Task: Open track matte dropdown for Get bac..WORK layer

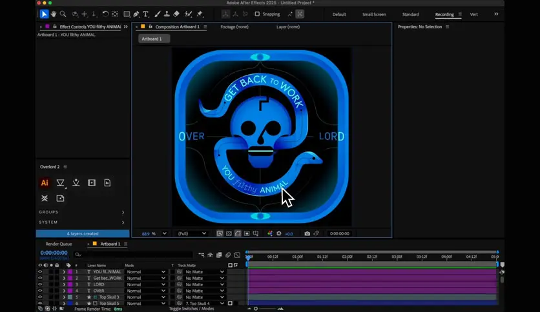Action: tap(205, 278)
